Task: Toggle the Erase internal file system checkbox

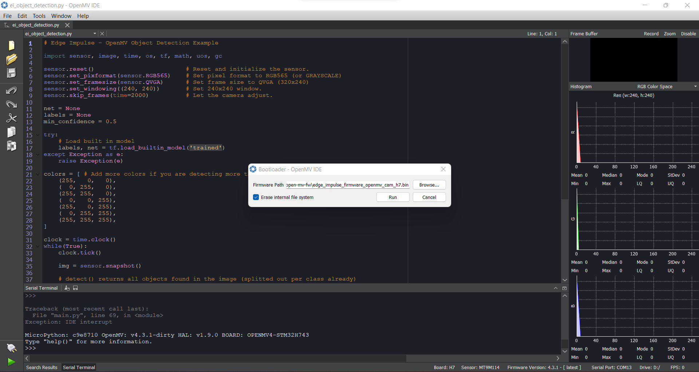Action: (x=256, y=197)
